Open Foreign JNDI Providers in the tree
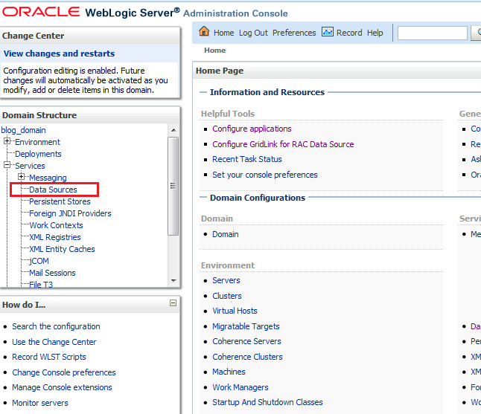Viewport: 481px width, 414px height. pyautogui.click(x=70, y=213)
